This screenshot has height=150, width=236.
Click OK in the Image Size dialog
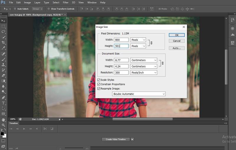tap(177, 35)
